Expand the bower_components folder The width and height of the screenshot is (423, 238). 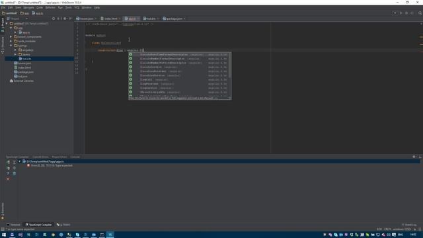click(11, 37)
